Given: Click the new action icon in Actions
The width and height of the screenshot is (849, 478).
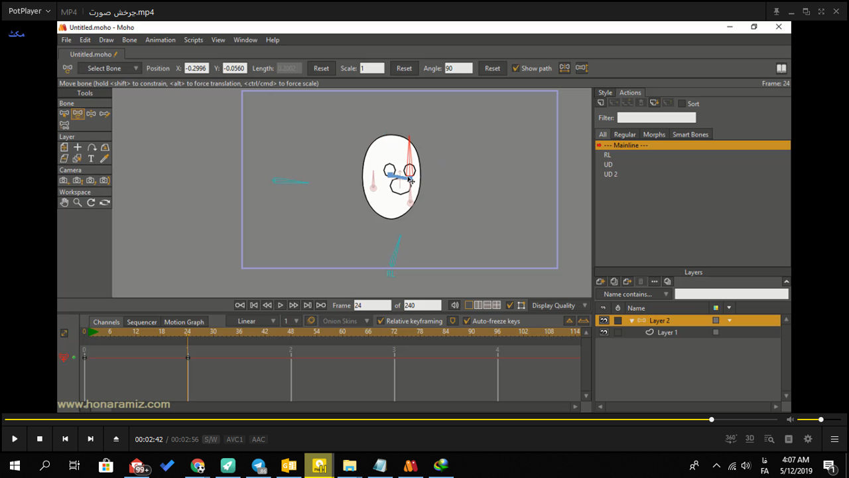Looking at the screenshot, I should [601, 103].
